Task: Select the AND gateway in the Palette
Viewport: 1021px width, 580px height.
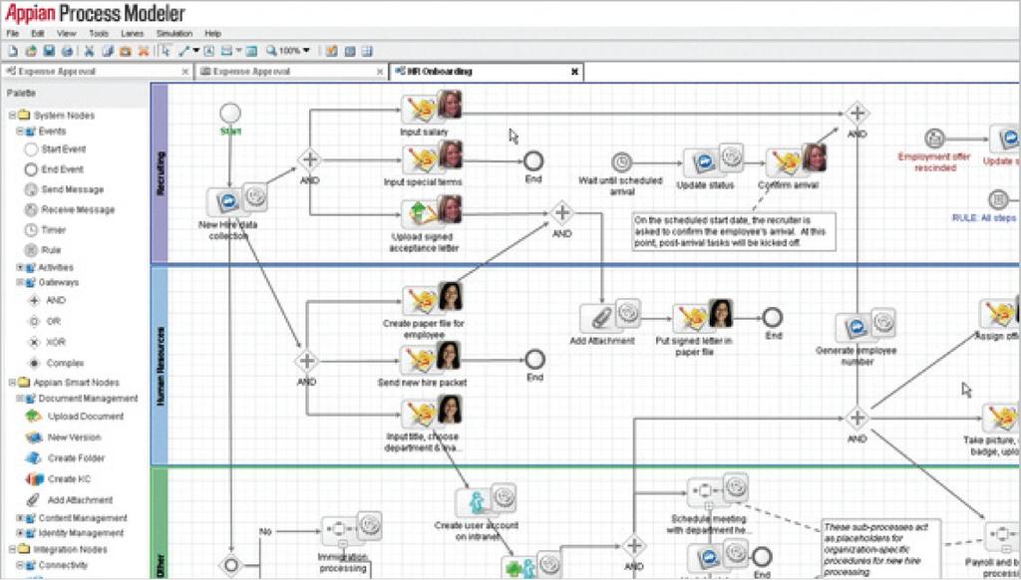Action: click(x=47, y=300)
